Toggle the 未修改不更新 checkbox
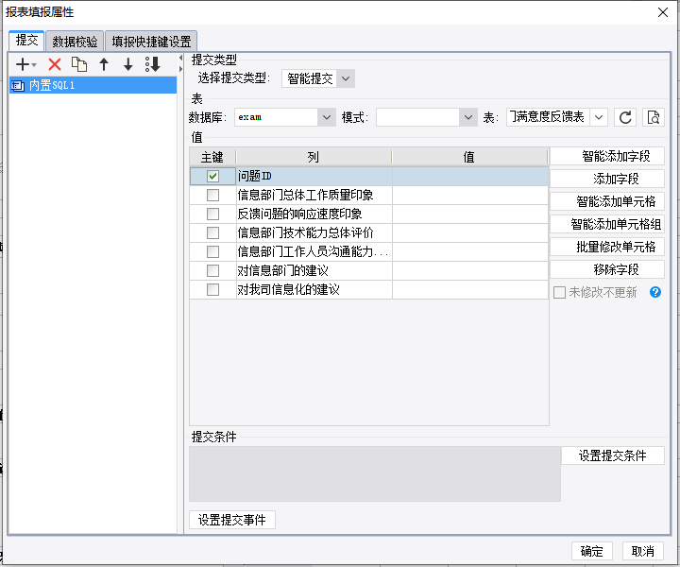This screenshot has width=680, height=567. (559, 292)
